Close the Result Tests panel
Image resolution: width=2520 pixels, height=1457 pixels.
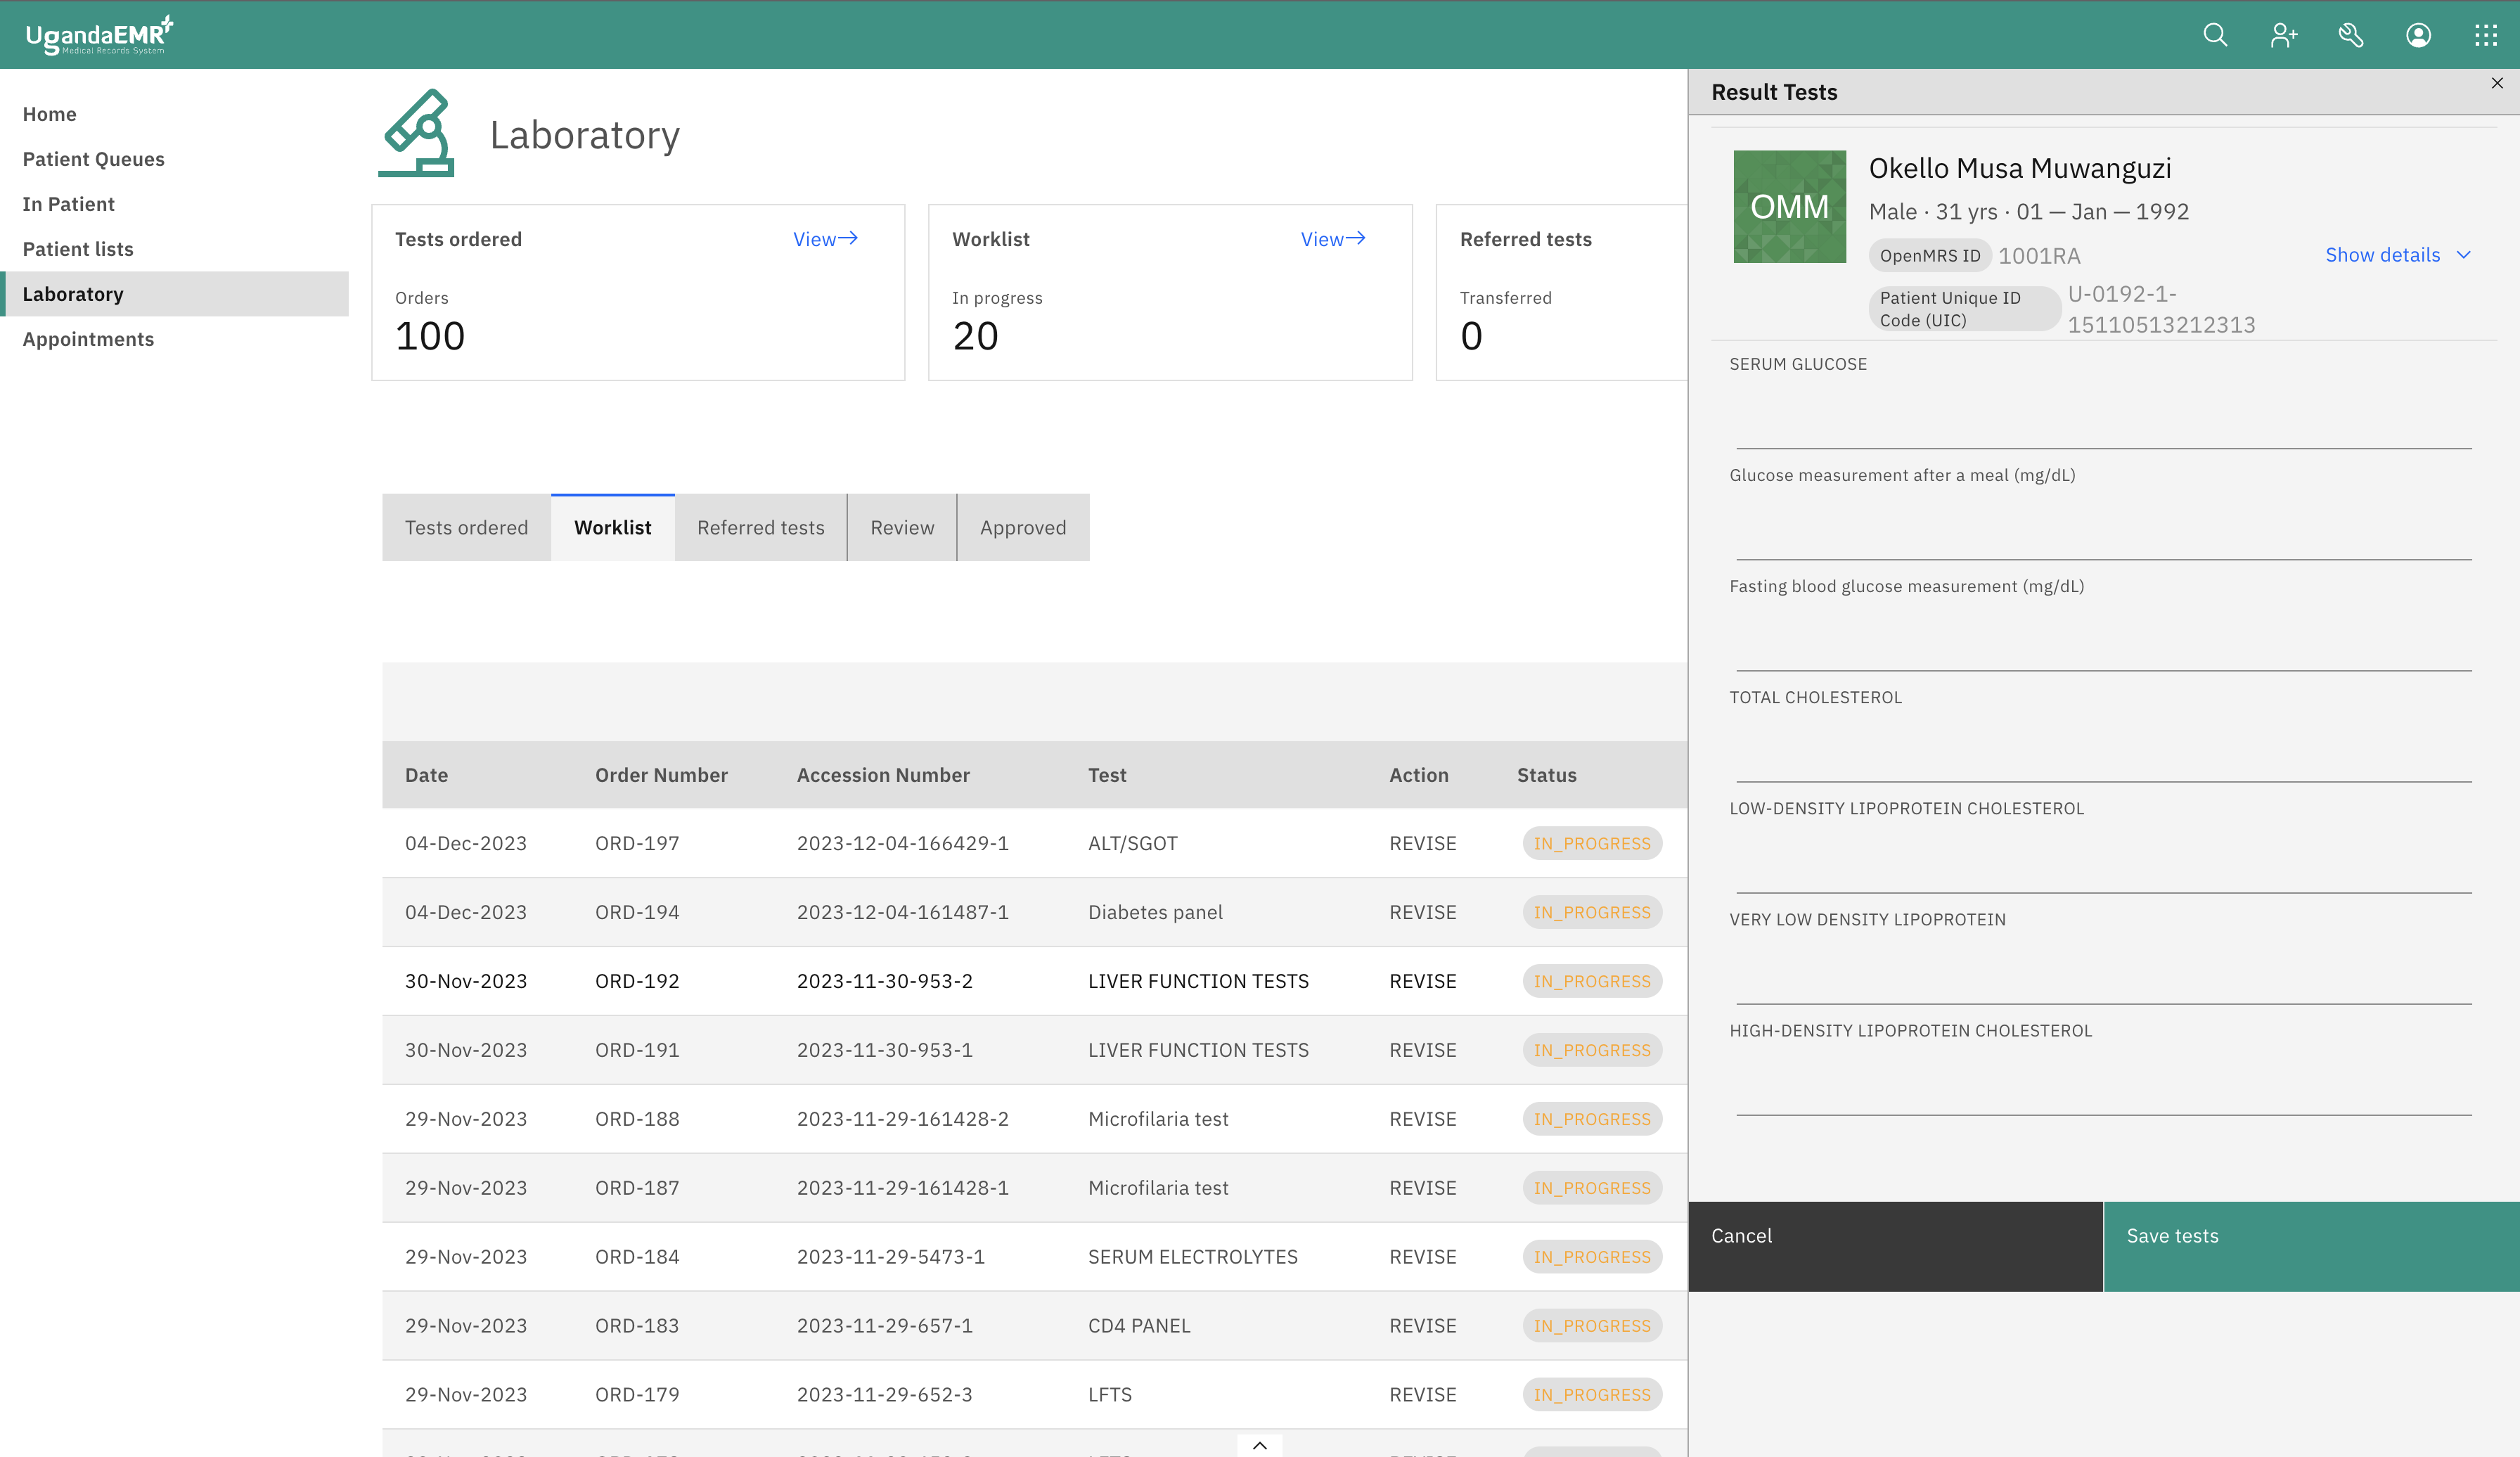pos(2497,83)
